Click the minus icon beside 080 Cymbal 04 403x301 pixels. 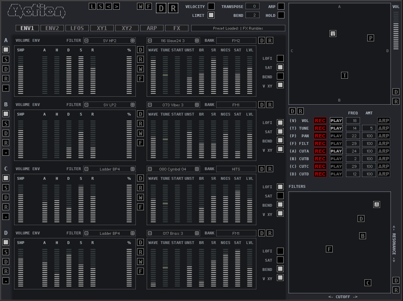(150, 169)
